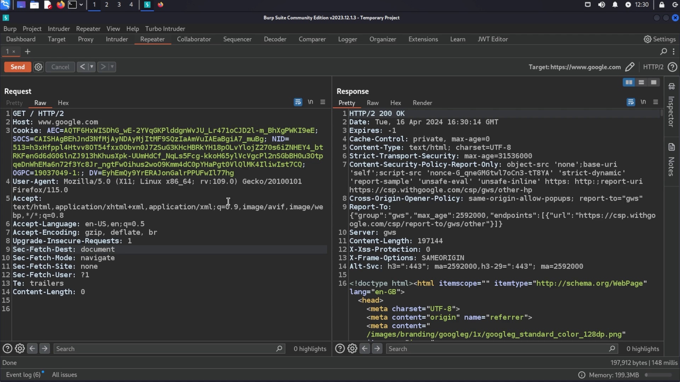Screen dimensions: 680x382
Task: Toggle request line wrap button
Action: tap(298, 102)
